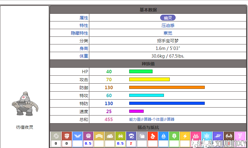The image size is (248, 148).
Task: Click the 分类 row label
Action: [84, 41]
